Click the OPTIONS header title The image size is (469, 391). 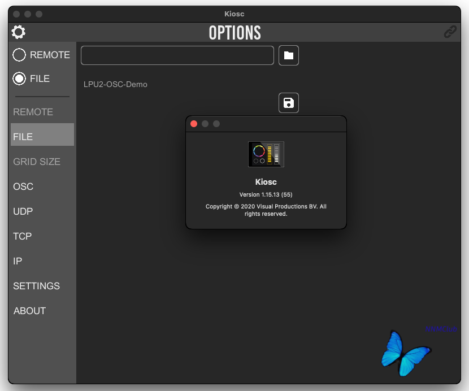pos(235,33)
